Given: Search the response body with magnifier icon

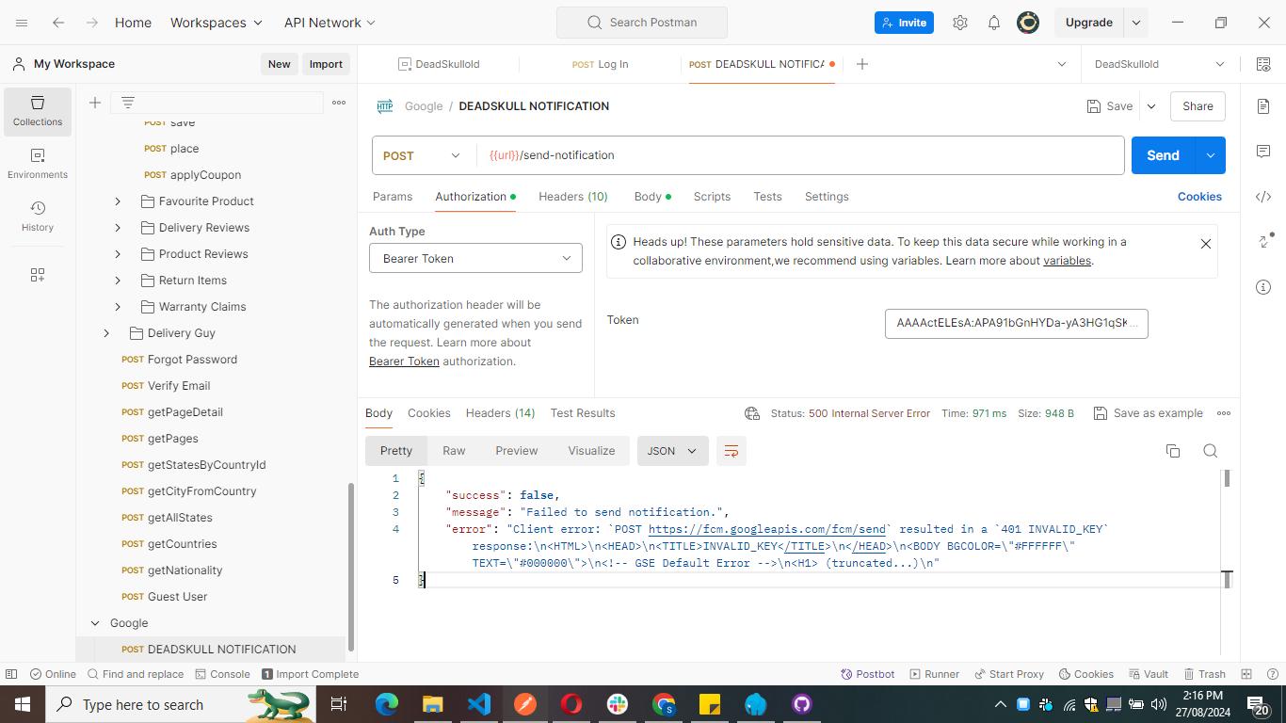Looking at the screenshot, I should point(1211,451).
